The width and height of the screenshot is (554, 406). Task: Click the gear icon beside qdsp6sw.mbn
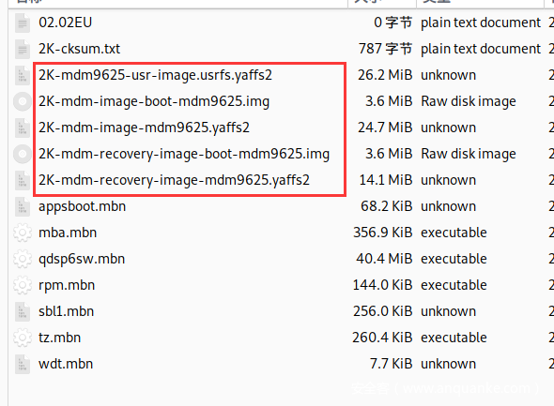23,259
